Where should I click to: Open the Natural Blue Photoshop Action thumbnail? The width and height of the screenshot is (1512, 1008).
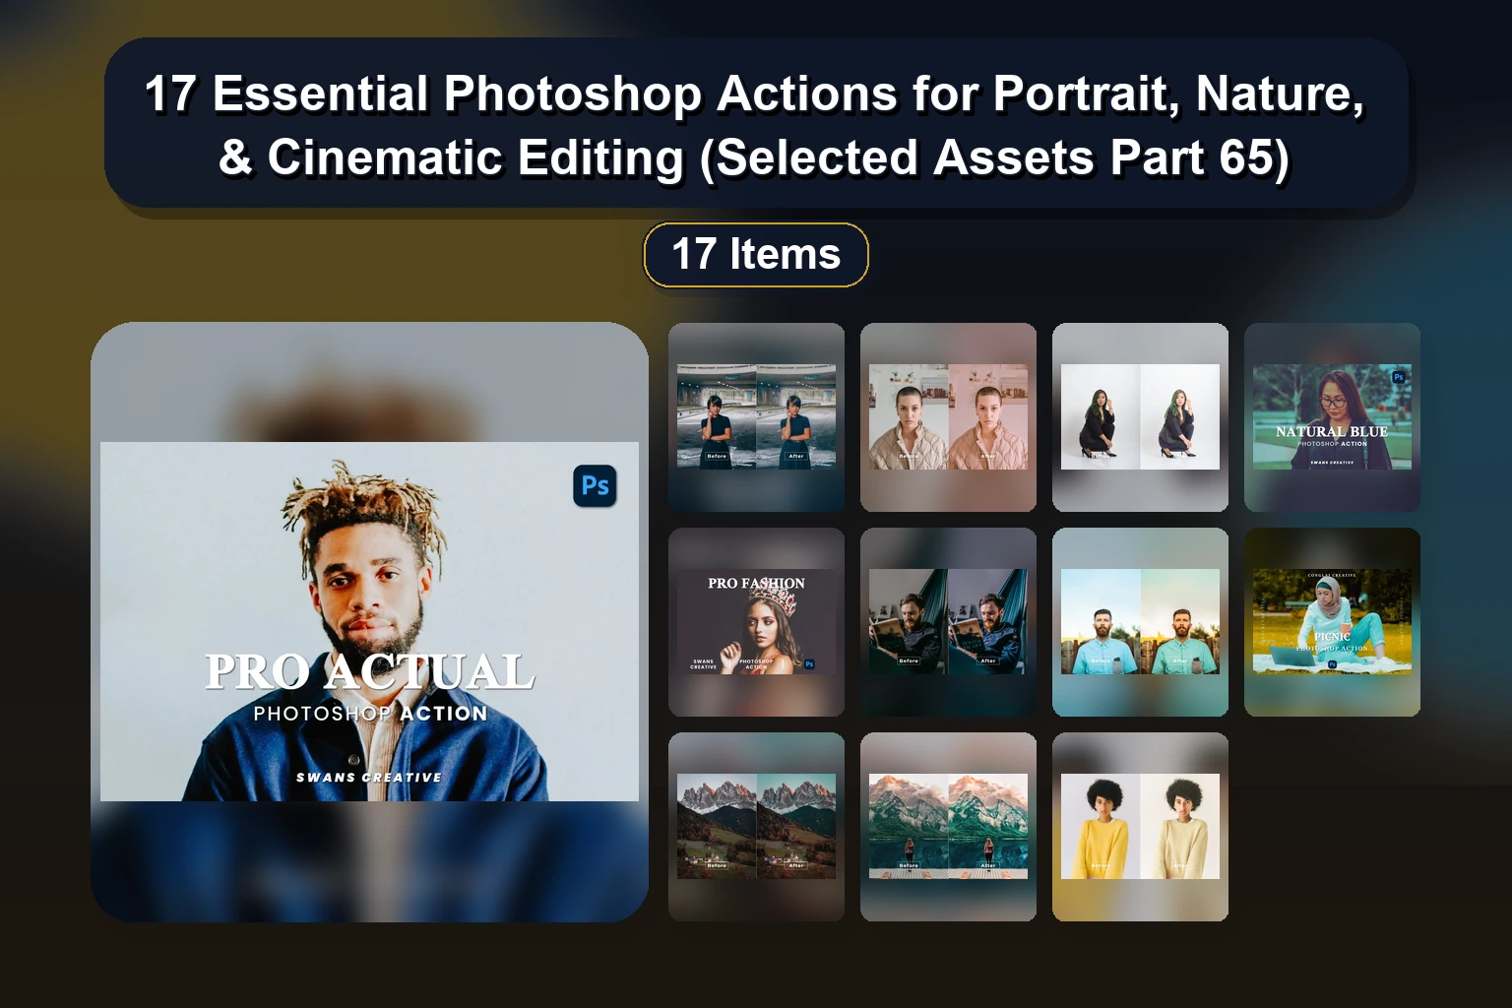[x=1332, y=417]
